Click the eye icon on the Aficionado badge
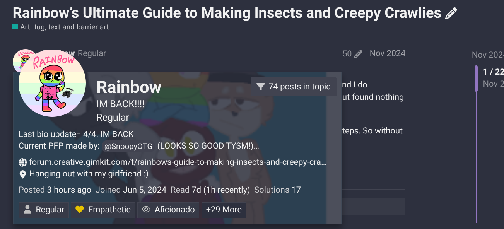Viewport: 504px width, 229px height. 146,210
